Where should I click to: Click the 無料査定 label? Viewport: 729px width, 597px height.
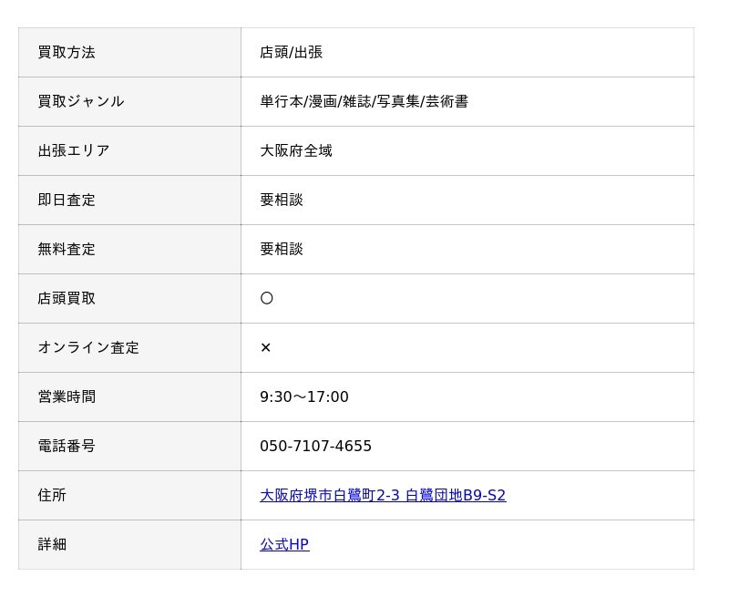pyautogui.click(x=67, y=249)
